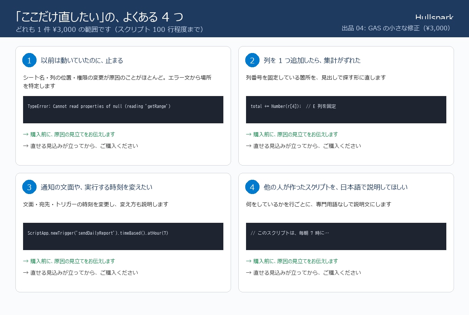Click the 出品 04: GAS の小さな修正 label
Viewport: 469px width, 315px height.
[396, 28]
